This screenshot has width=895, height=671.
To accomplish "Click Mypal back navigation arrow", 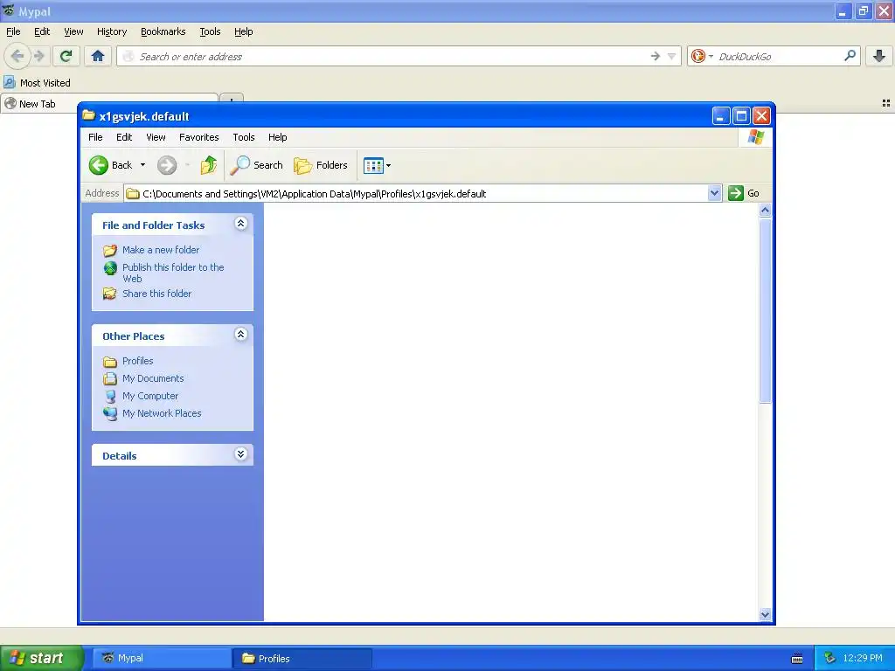I will coord(17,56).
